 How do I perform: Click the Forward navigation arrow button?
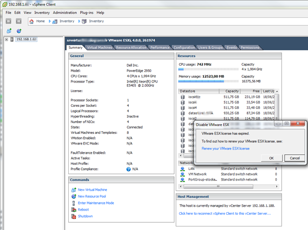pyautogui.click(x=18, y=21)
